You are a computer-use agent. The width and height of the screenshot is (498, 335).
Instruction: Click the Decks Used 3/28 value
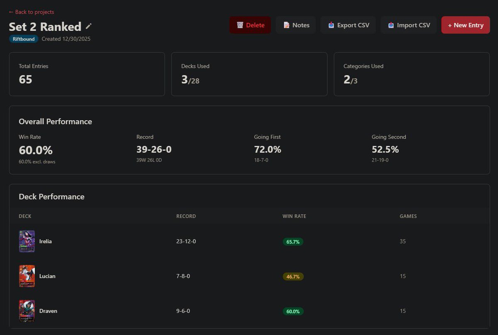pos(190,80)
